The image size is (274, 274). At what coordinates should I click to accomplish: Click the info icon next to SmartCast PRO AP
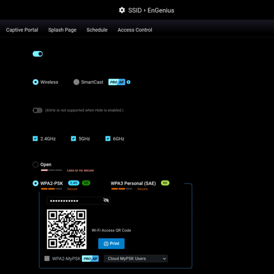pyautogui.click(x=128, y=82)
